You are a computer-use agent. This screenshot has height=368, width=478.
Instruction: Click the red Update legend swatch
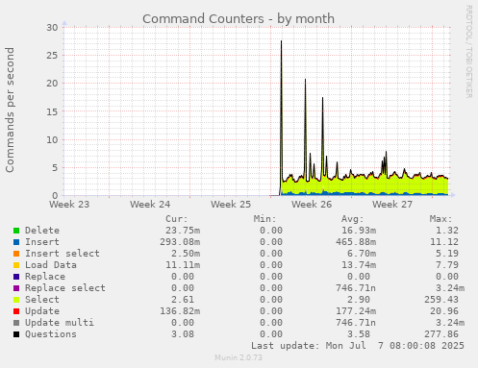tap(16, 311)
